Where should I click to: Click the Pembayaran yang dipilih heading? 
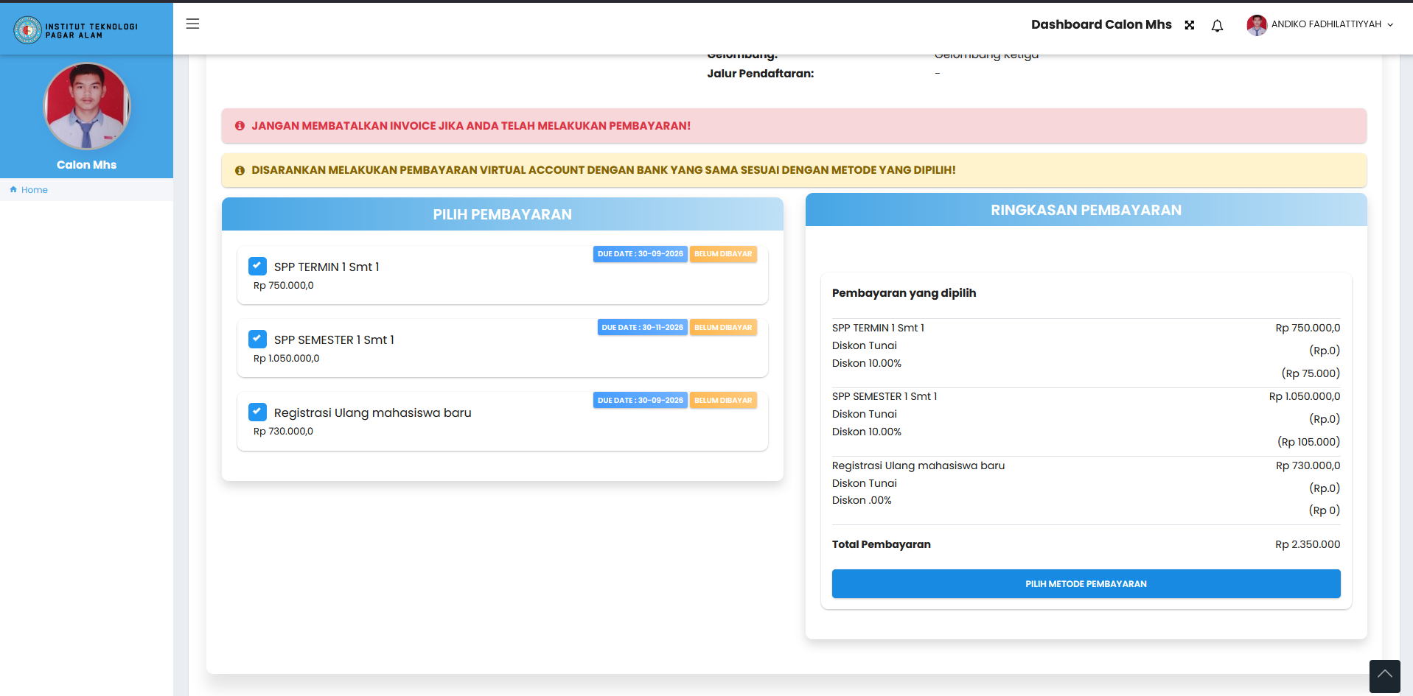(904, 293)
